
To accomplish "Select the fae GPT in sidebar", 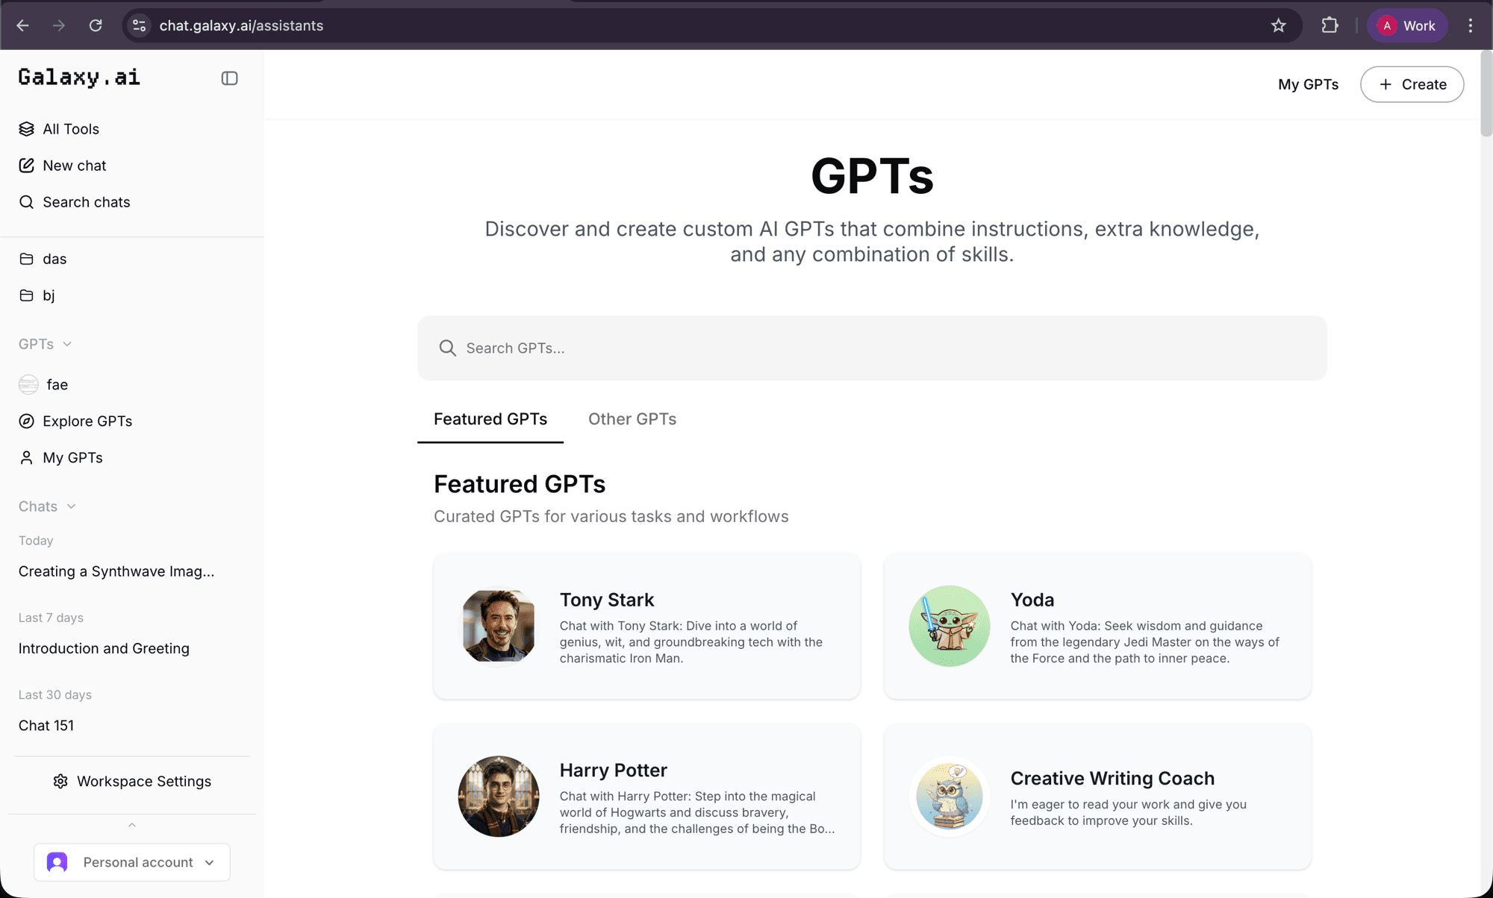I will 55,384.
